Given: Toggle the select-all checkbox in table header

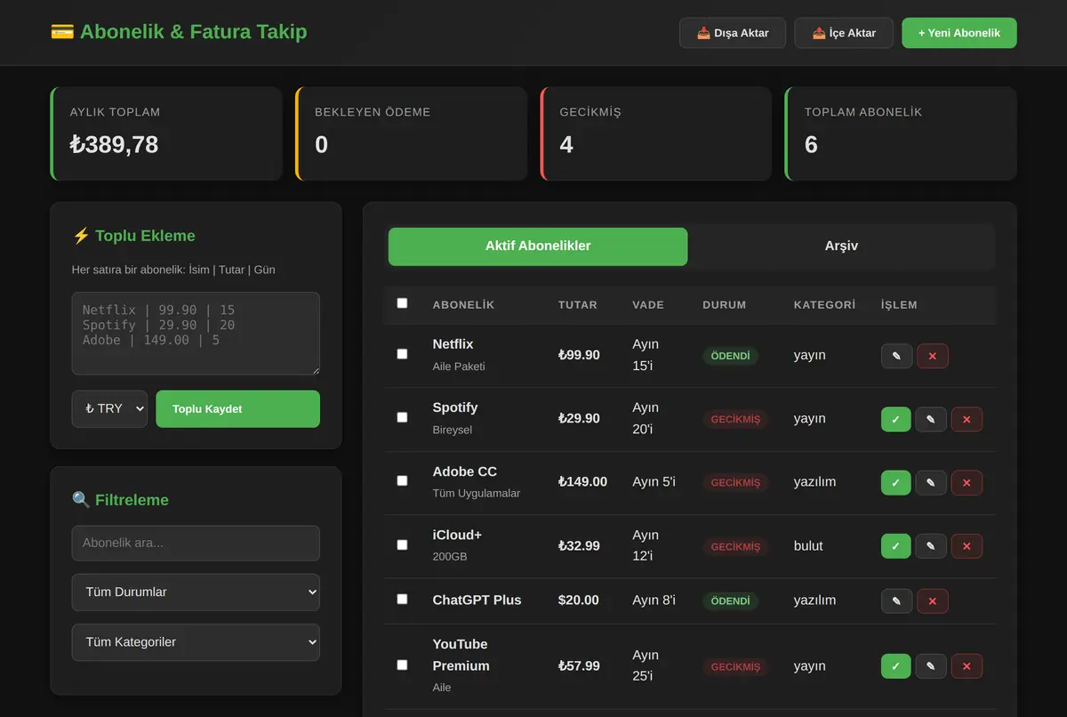Looking at the screenshot, I should [402, 303].
